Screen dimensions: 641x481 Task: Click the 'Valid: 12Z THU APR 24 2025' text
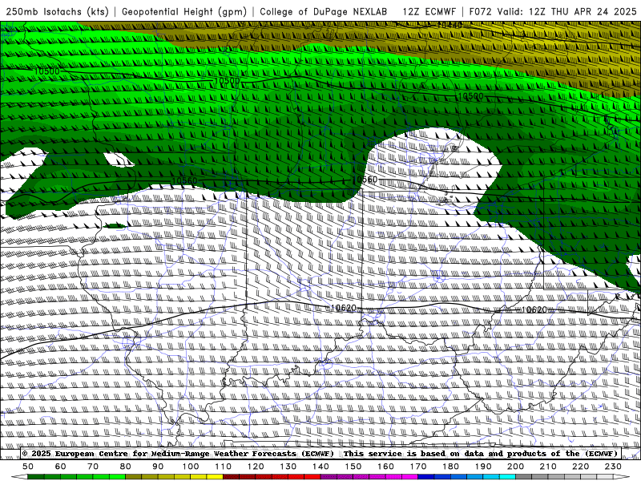click(x=567, y=12)
